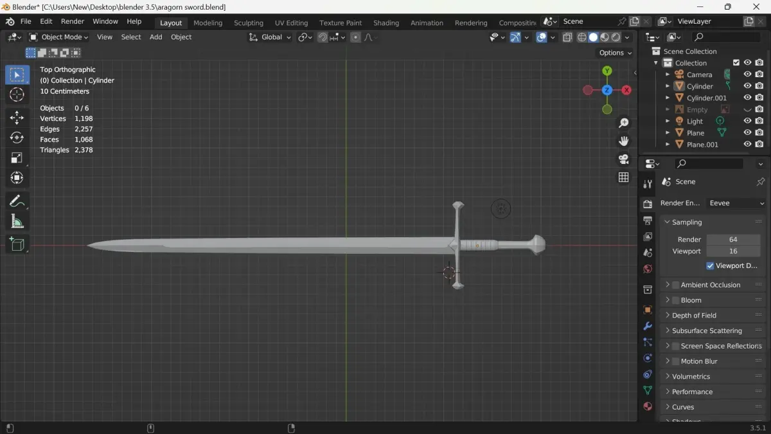This screenshot has height=434, width=771.
Task: Select the Rotate tool
Action: (x=17, y=138)
